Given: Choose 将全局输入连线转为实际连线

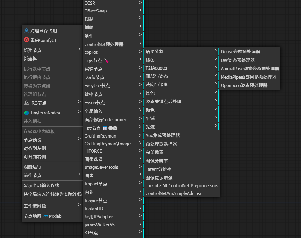Looking at the screenshot, I should (x=52, y=194).
